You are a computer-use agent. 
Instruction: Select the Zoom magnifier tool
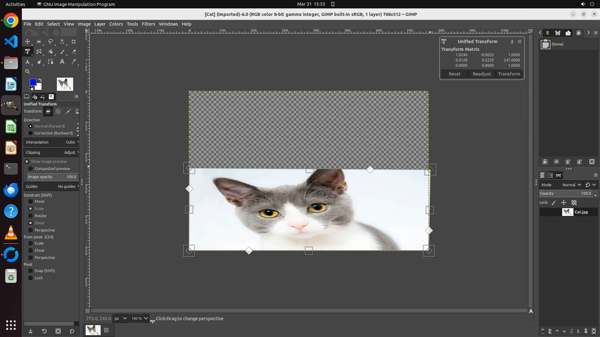(27, 71)
